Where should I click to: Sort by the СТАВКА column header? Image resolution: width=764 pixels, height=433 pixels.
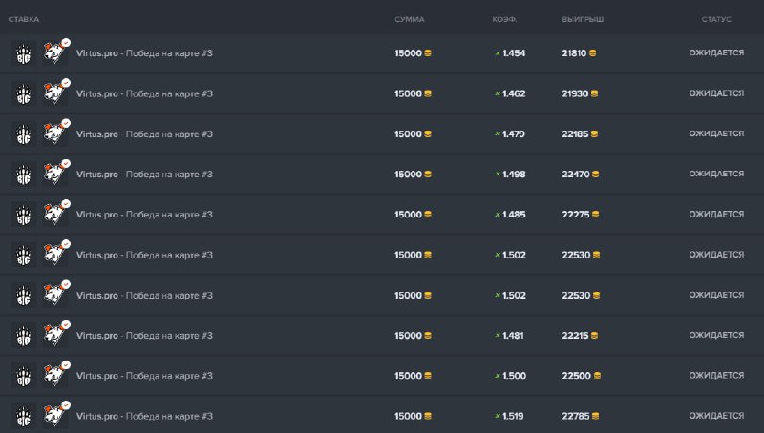tap(24, 19)
